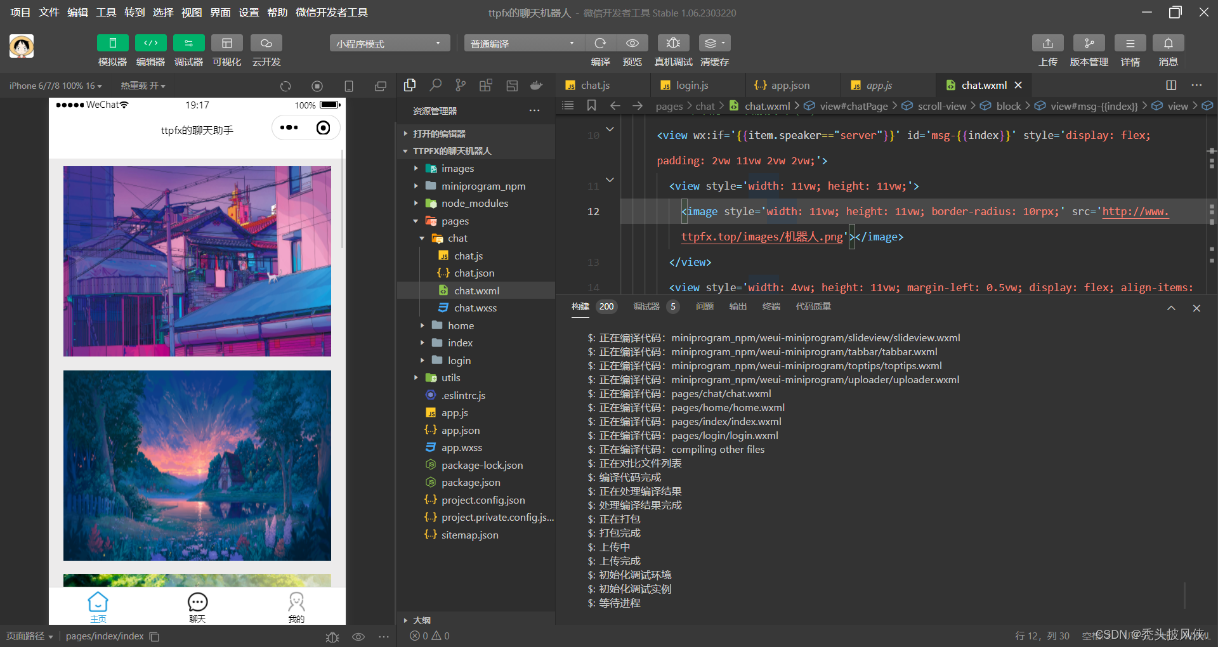Screen dimensions: 1218x647
Task: Open version management
Action: coord(1089,43)
